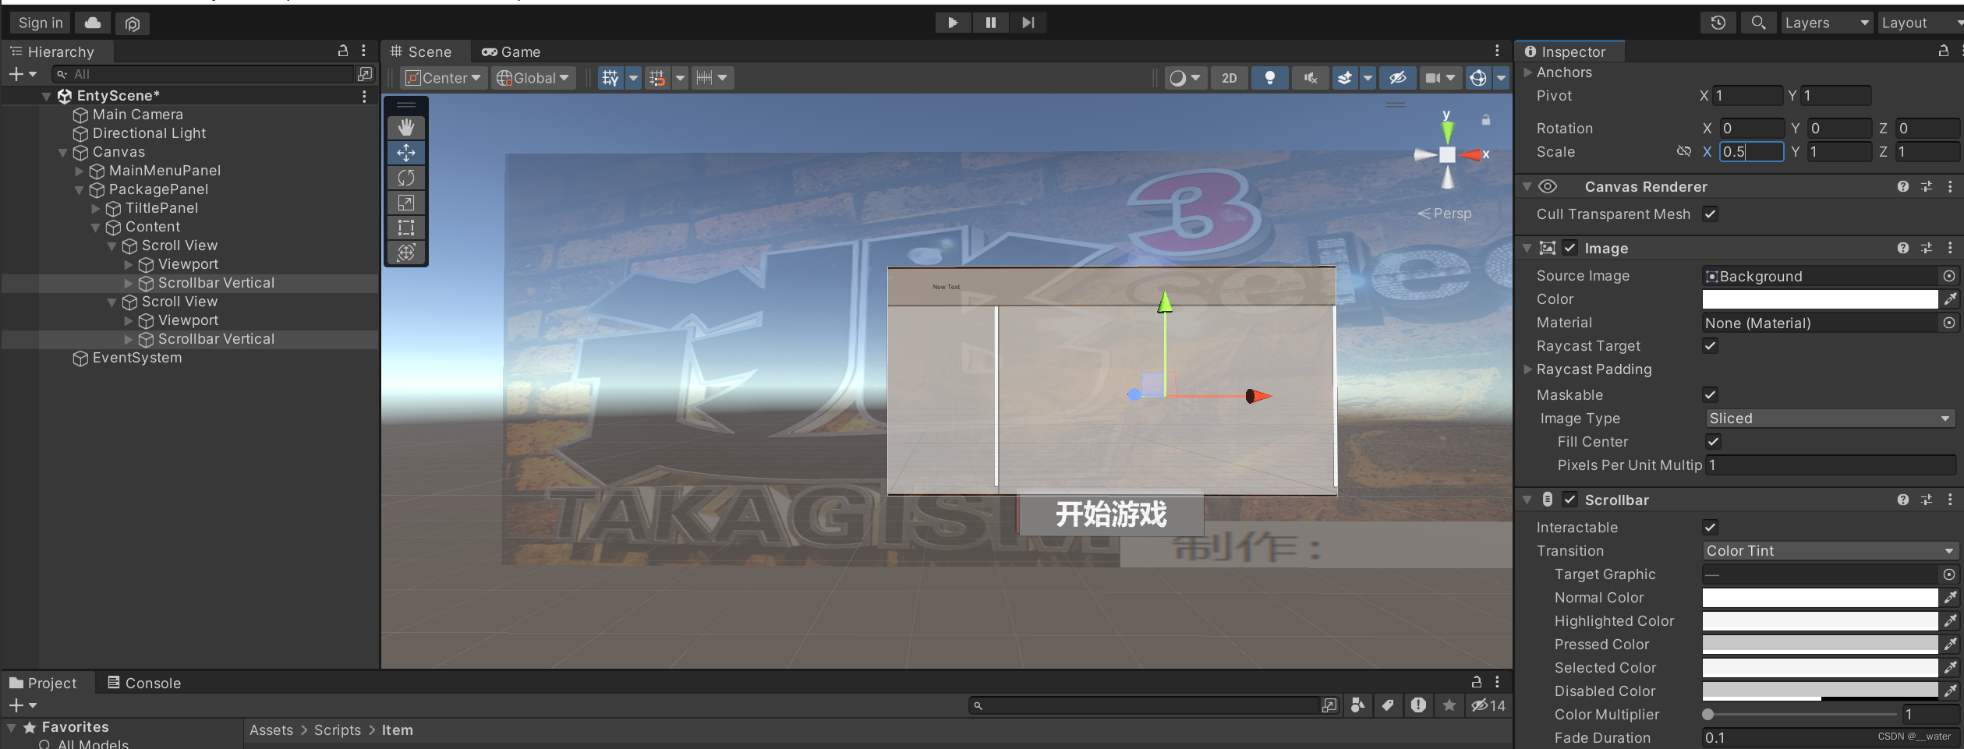Click the scene camera settings icon
The height and width of the screenshot is (749, 1964).
coord(1433,78)
